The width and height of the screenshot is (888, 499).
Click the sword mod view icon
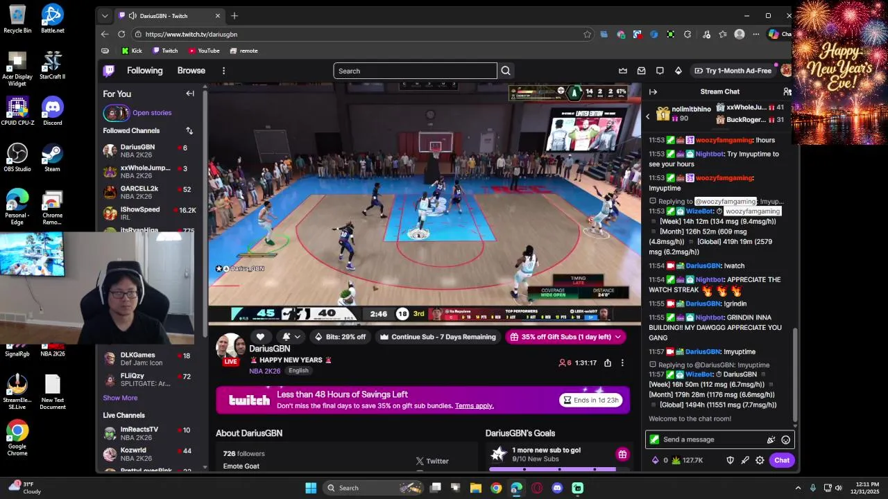point(745,460)
